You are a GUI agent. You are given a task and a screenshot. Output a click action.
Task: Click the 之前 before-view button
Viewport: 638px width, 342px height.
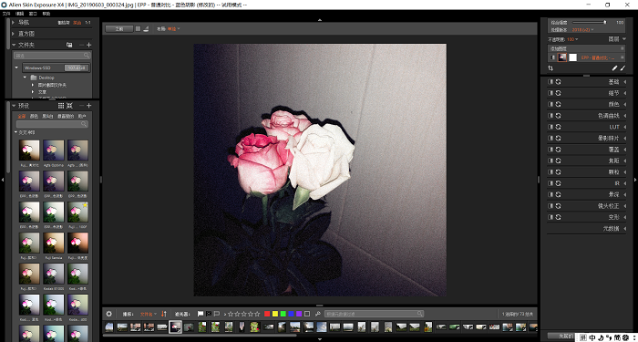pos(118,29)
